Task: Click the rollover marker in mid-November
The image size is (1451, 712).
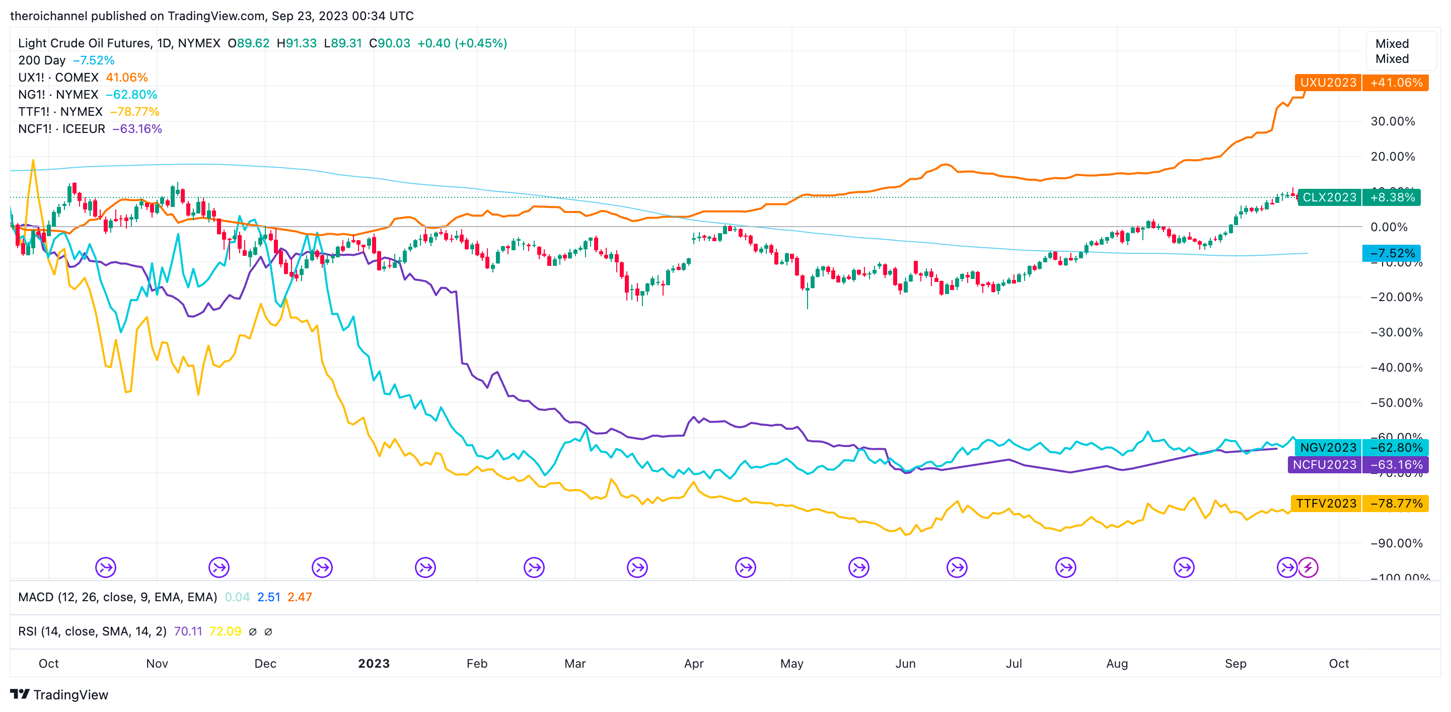Action: [x=219, y=567]
